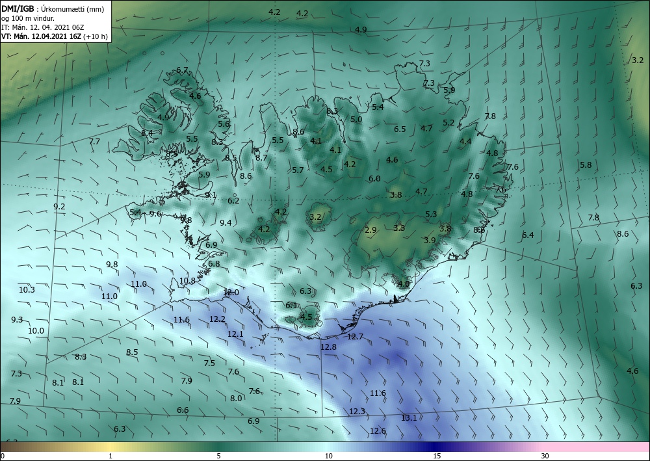Click the map value "6.7"

(x=183, y=70)
